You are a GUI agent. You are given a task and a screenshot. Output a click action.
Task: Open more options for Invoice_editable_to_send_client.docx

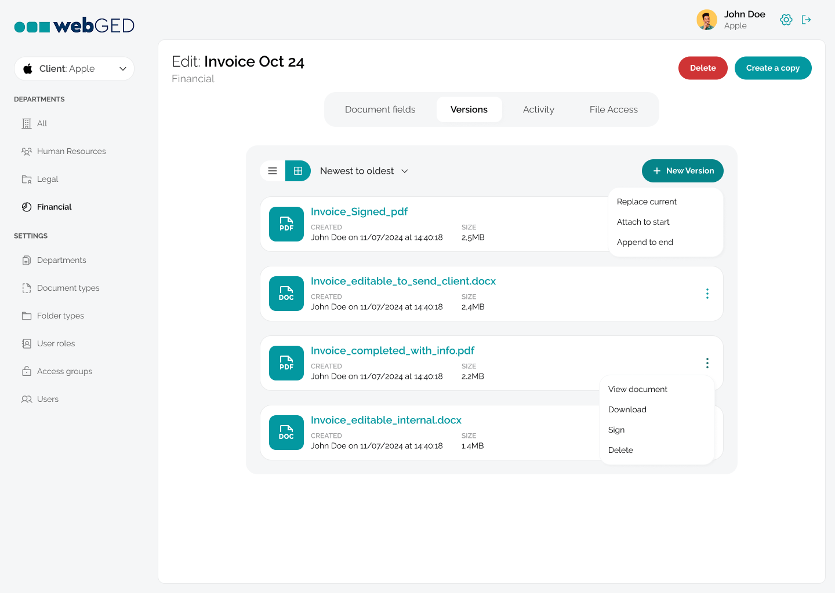pos(707,294)
